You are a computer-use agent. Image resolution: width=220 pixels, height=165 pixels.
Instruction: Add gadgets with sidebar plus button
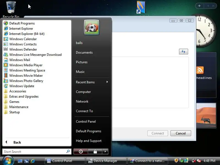199,6
